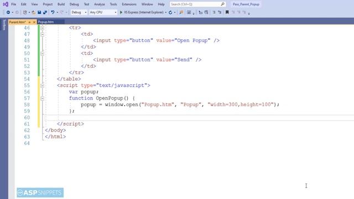
Task: Comment out the selected lines icon
Action: pos(214,12)
